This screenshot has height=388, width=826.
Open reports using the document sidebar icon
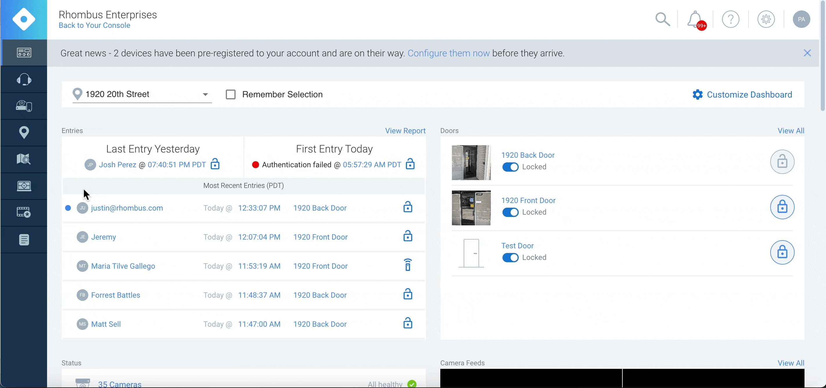pos(24,240)
